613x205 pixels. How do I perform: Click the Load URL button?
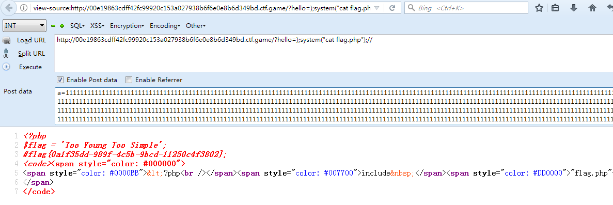(x=32, y=40)
